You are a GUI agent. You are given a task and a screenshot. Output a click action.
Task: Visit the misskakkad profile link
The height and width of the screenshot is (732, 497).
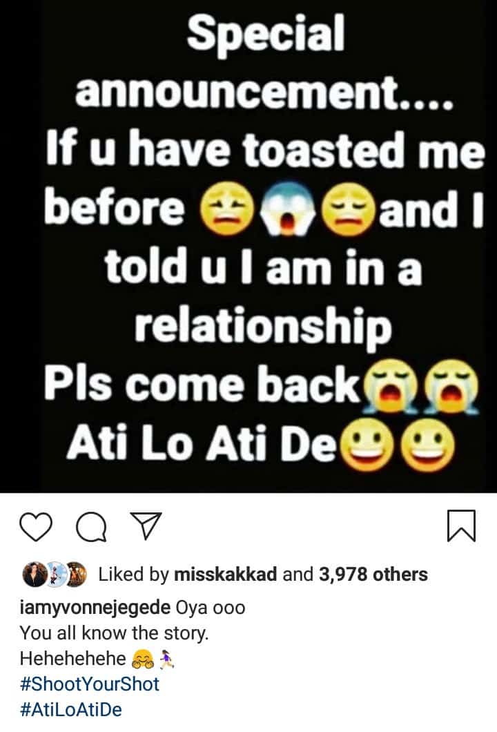pos(226,575)
